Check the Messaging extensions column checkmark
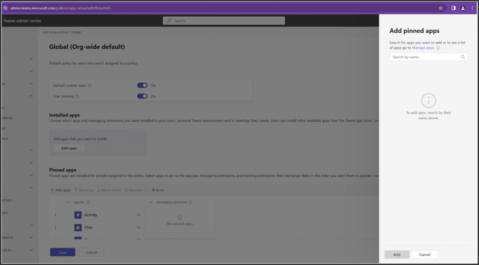The height and width of the screenshot is (265, 479). 151,202
